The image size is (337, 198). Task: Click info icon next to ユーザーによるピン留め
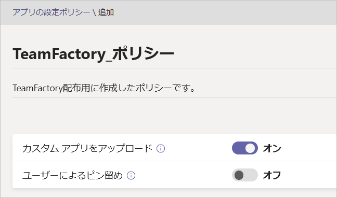(x=131, y=176)
